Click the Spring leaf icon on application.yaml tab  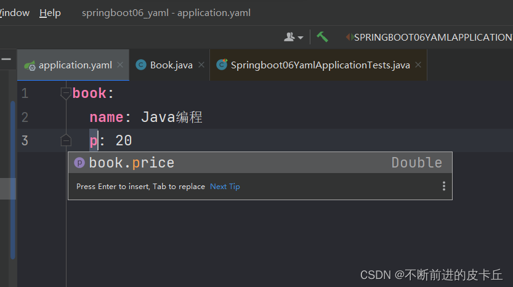coord(30,65)
